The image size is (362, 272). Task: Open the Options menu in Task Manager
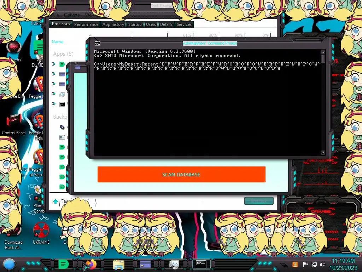72,15
